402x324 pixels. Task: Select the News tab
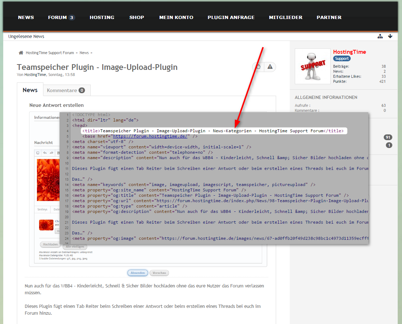click(x=30, y=90)
